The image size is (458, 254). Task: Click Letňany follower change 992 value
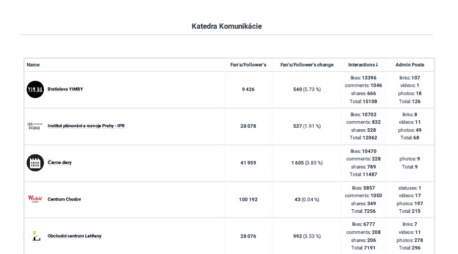pyautogui.click(x=301, y=236)
